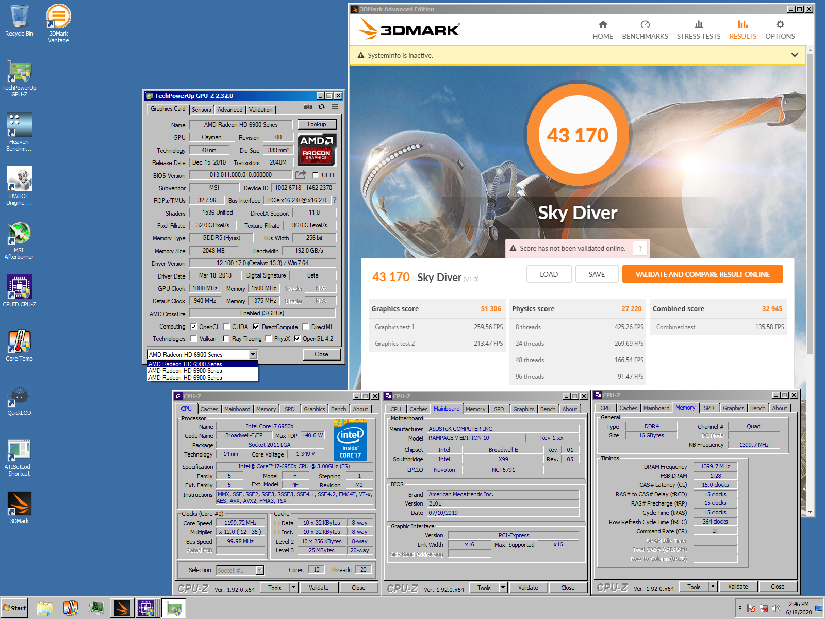Click the Lookup button in GPU-Z

coord(317,124)
